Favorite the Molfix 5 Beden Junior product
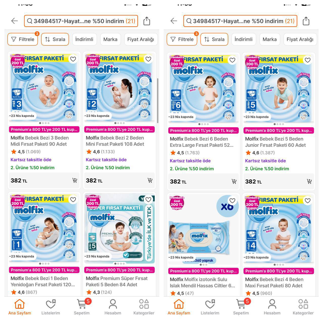Viewport: 323px width, 323px height. [x=307, y=60]
